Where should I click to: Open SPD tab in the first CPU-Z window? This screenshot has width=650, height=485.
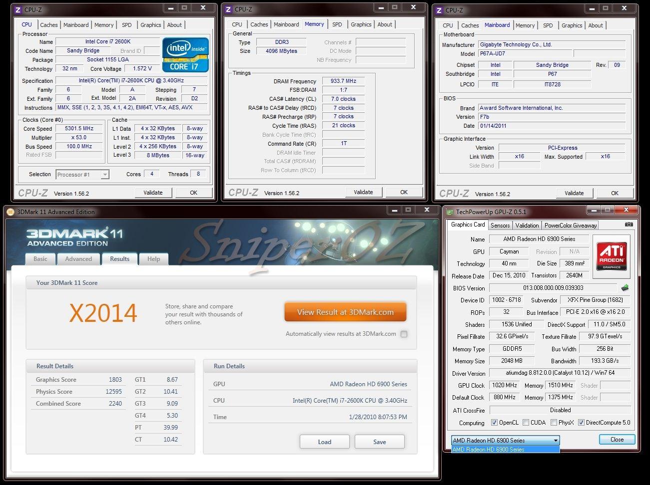(x=127, y=25)
